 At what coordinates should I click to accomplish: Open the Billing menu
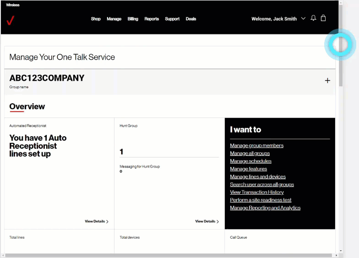coord(133,19)
